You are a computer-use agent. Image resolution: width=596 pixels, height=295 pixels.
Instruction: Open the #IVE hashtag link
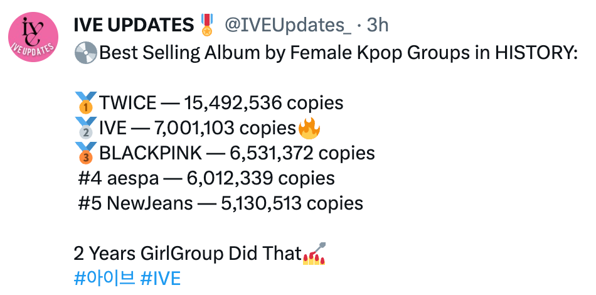click(161, 279)
